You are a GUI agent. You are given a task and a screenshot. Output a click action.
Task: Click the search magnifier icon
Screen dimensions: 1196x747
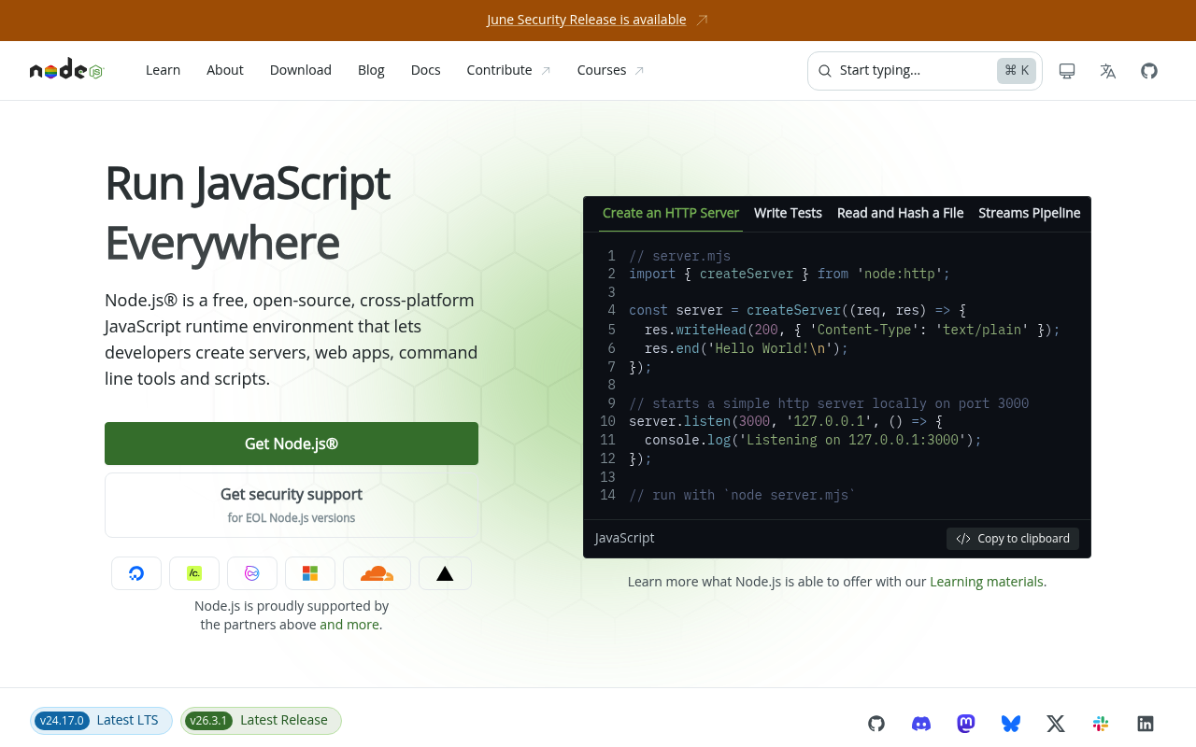pos(825,71)
